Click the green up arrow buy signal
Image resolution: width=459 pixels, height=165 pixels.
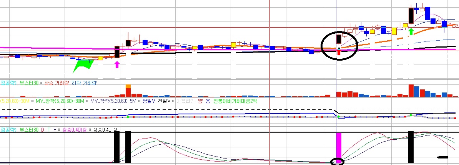coord(411,31)
